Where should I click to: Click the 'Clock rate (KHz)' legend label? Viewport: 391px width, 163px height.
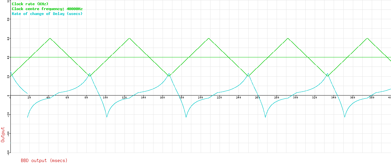pos(30,4)
